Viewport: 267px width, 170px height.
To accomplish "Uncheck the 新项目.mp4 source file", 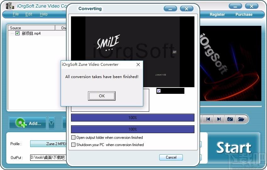I will tap(17, 33).
